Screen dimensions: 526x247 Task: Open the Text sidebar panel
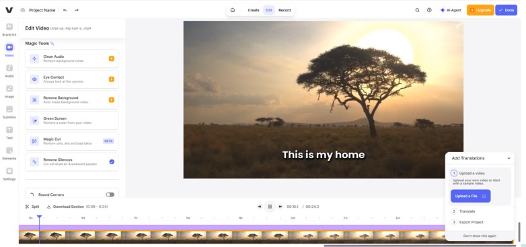coord(9,132)
